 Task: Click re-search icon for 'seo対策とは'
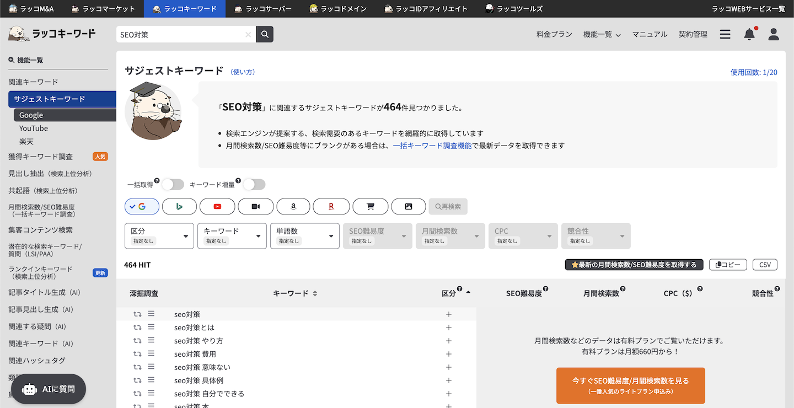137,328
